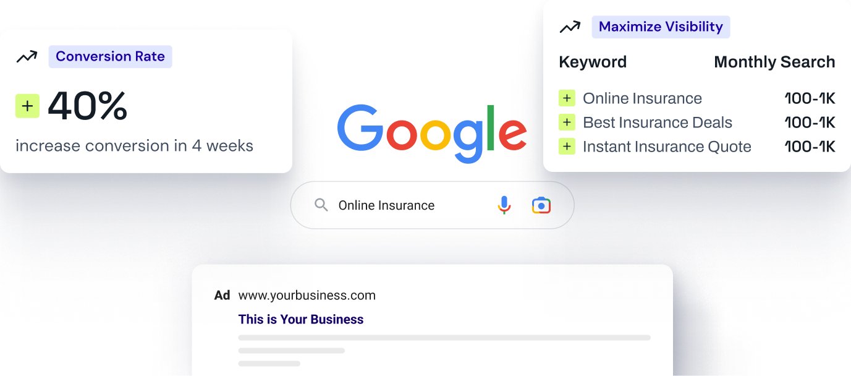Click the trend arrow beside Maximize Visibility

coord(570,27)
